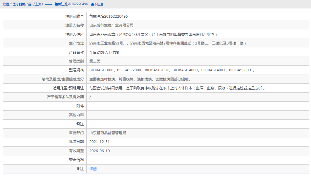Screen dimensions: 311x176
Task: Click the 注册人名称 label
Action: coord(74,25)
